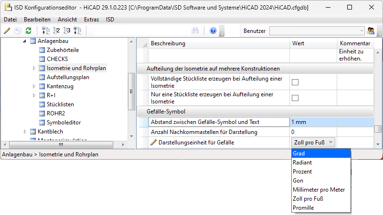
Task: Select Symboleditor in the tree
Action: [x=64, y=123]
